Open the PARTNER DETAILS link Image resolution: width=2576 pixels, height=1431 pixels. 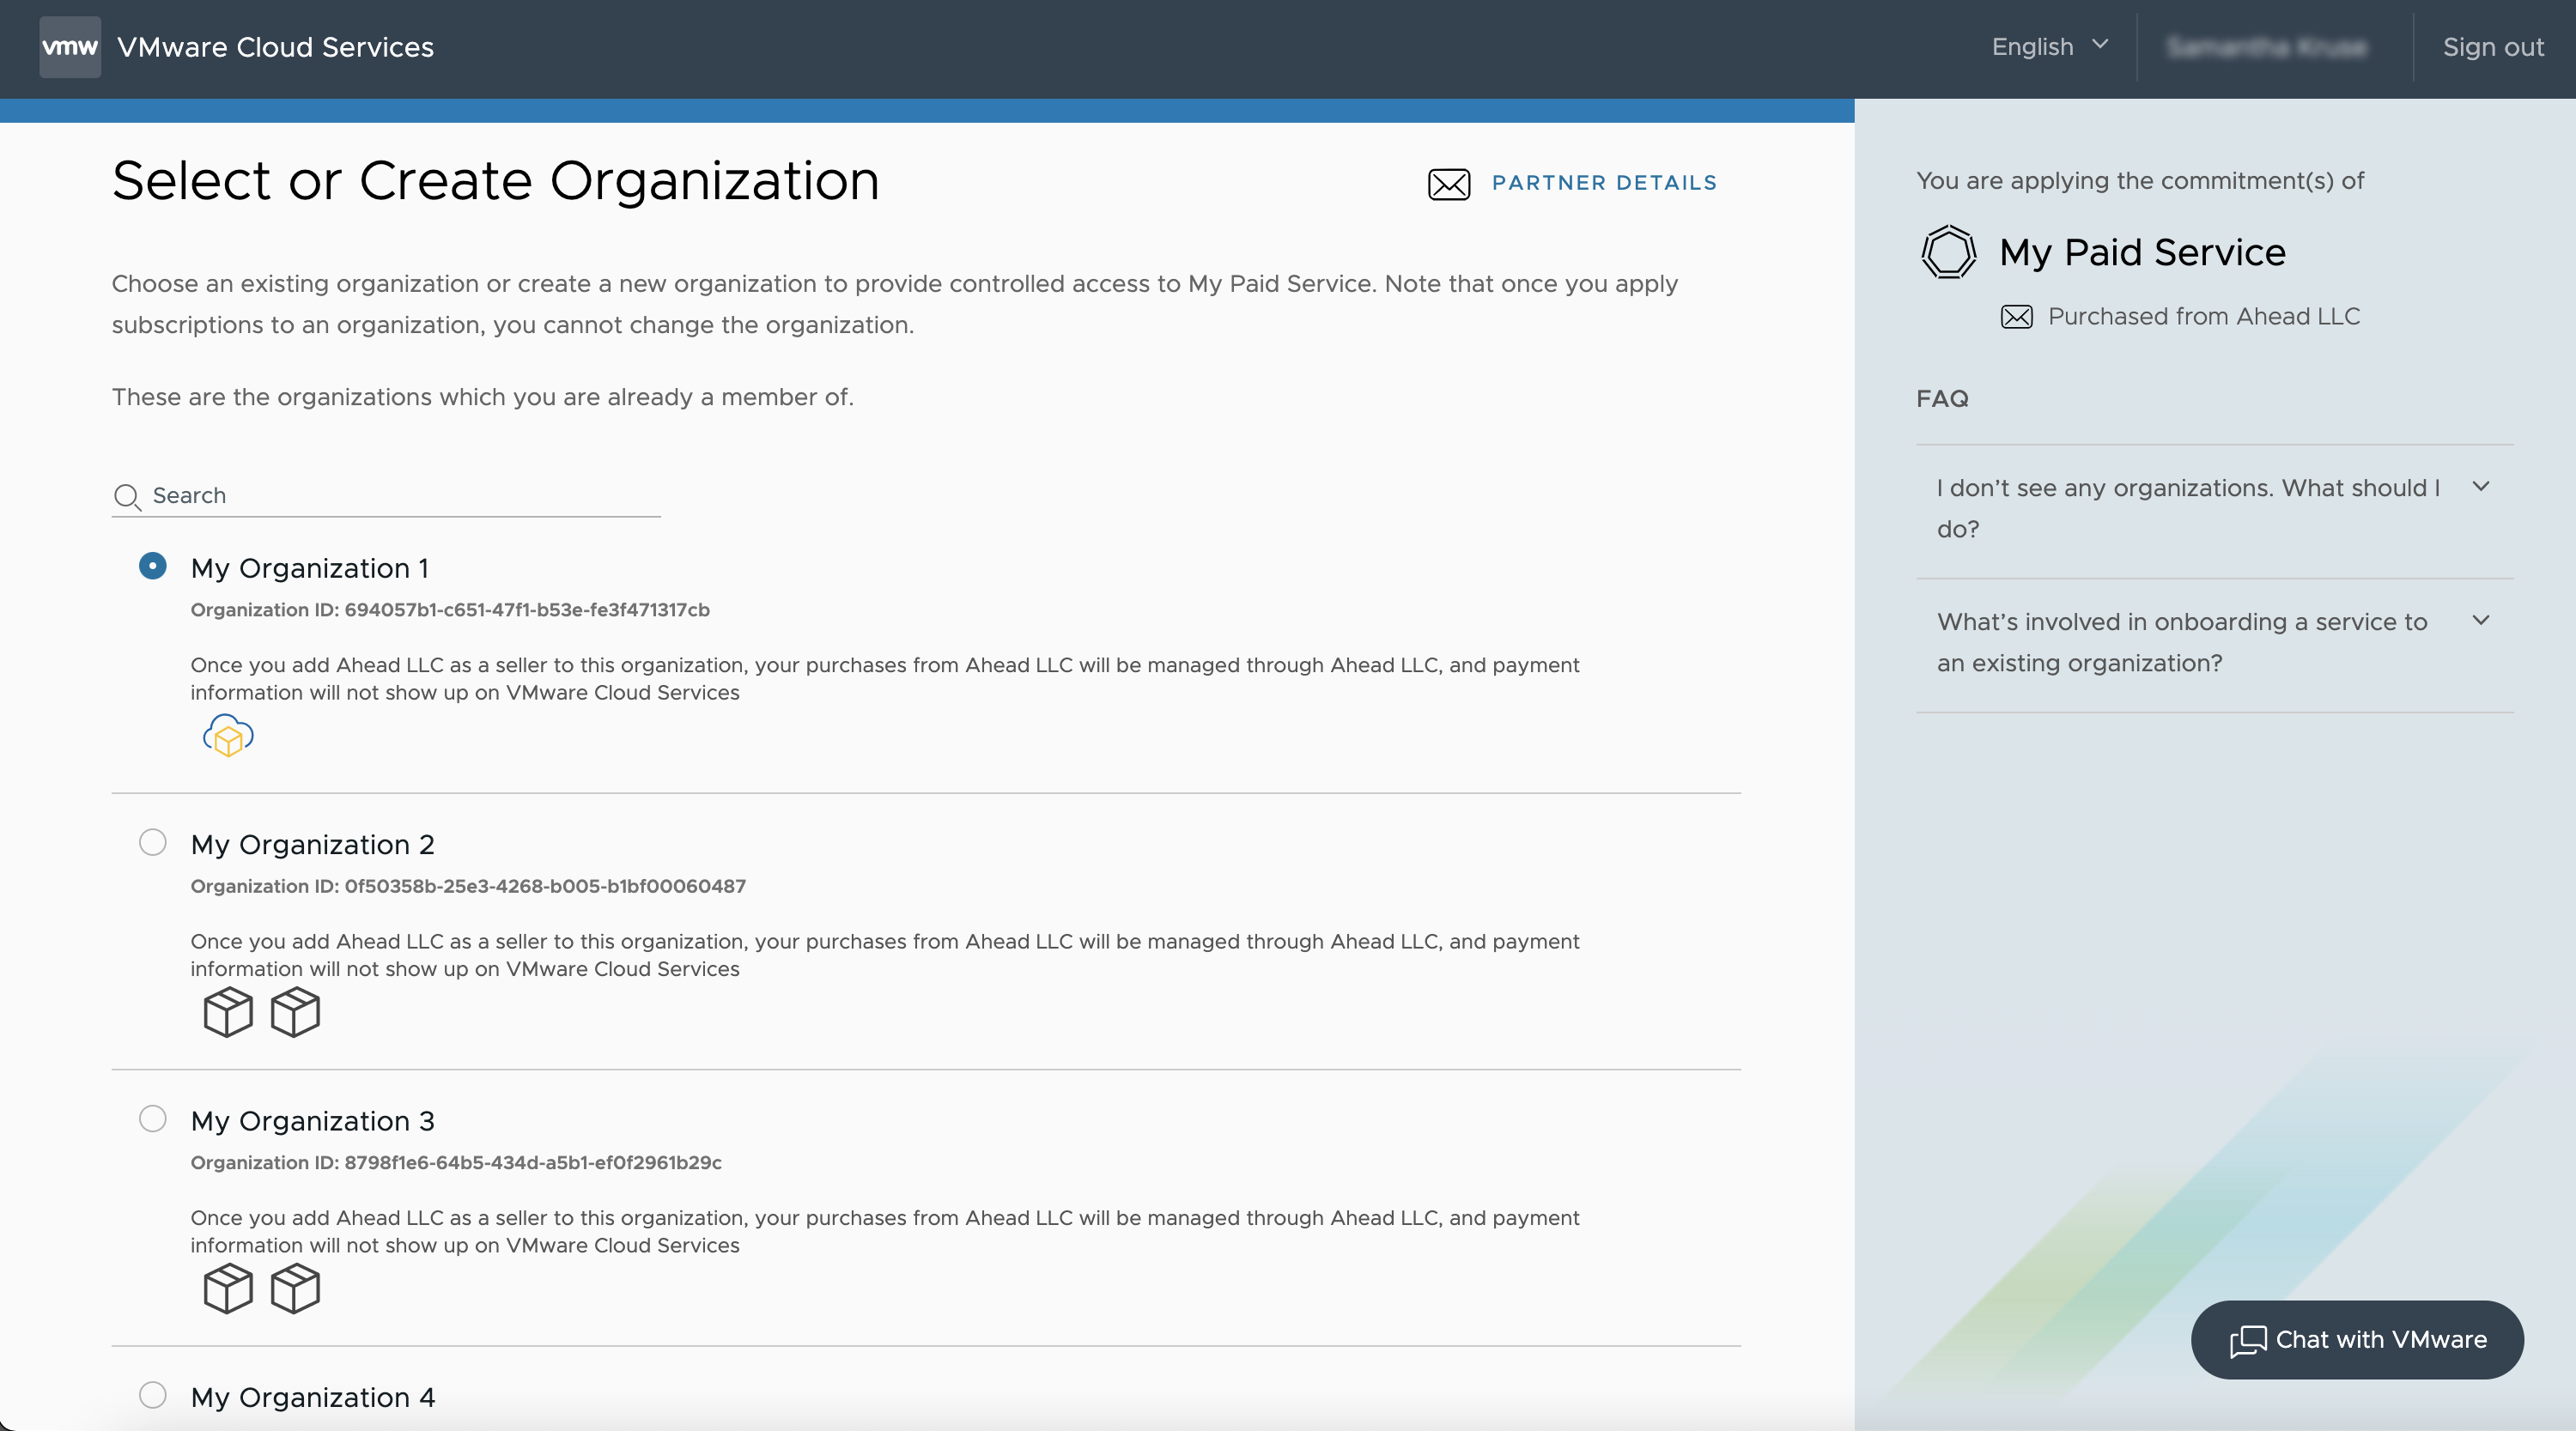tap(1604, 183)
